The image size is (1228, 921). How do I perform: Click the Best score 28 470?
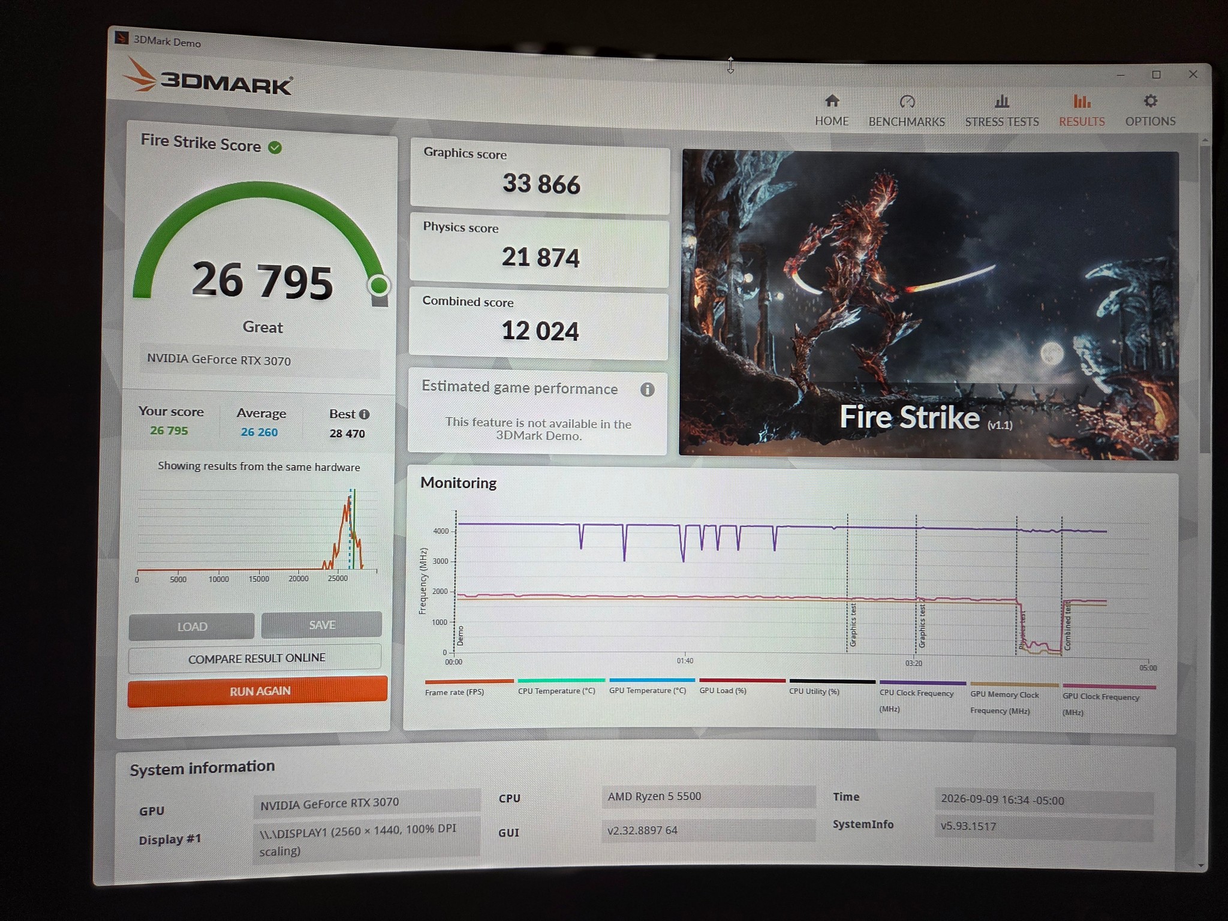pyautogui.click(x=347, y=434)
